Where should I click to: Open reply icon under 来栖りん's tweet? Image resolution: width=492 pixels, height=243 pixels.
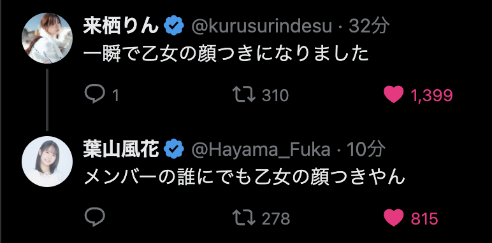(94, 95)
